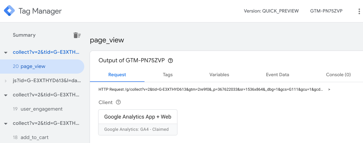The width and height of the screenshot is (363, 143).
Task: Click help icon beside Output of GTM-PN75ZVP
Action: tap(171, 61)
